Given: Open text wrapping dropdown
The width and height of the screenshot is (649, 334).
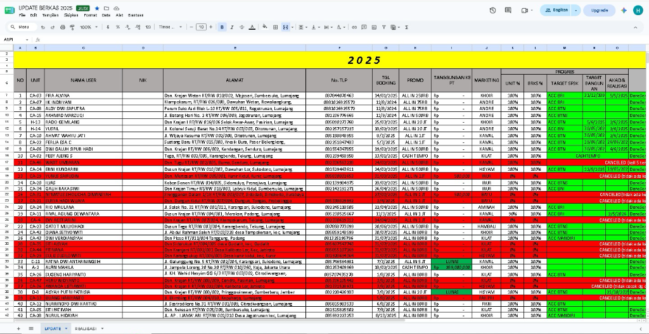Looking at the screenshot, I should pyautogui.click(x=328, y=27).
